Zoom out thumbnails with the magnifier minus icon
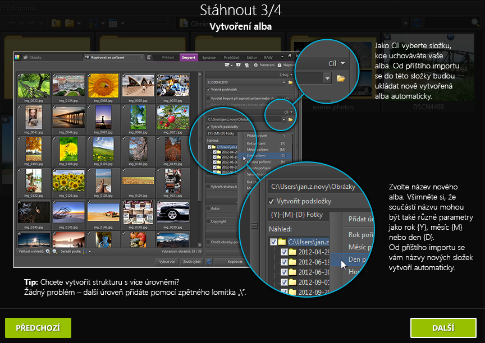The height and width of the screenshot is (343, 485). click(x=55, y=252)
